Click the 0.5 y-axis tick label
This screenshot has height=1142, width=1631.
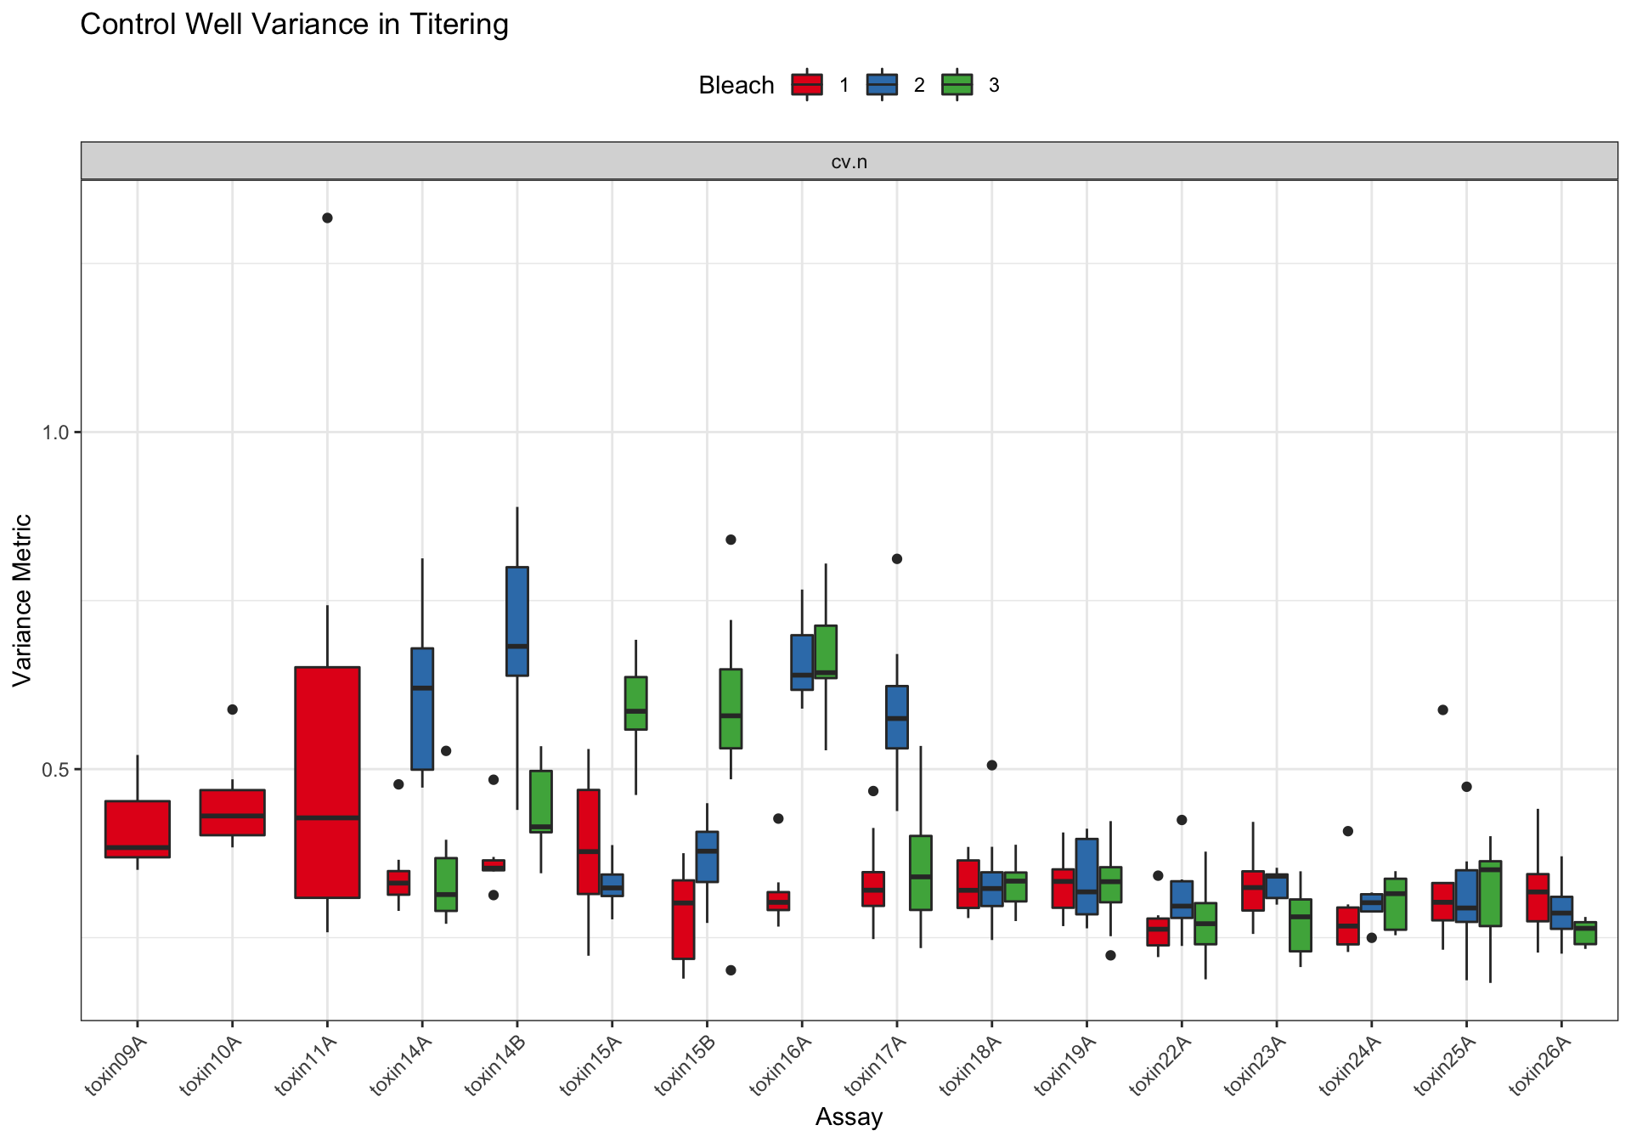[x=54, y=769]
